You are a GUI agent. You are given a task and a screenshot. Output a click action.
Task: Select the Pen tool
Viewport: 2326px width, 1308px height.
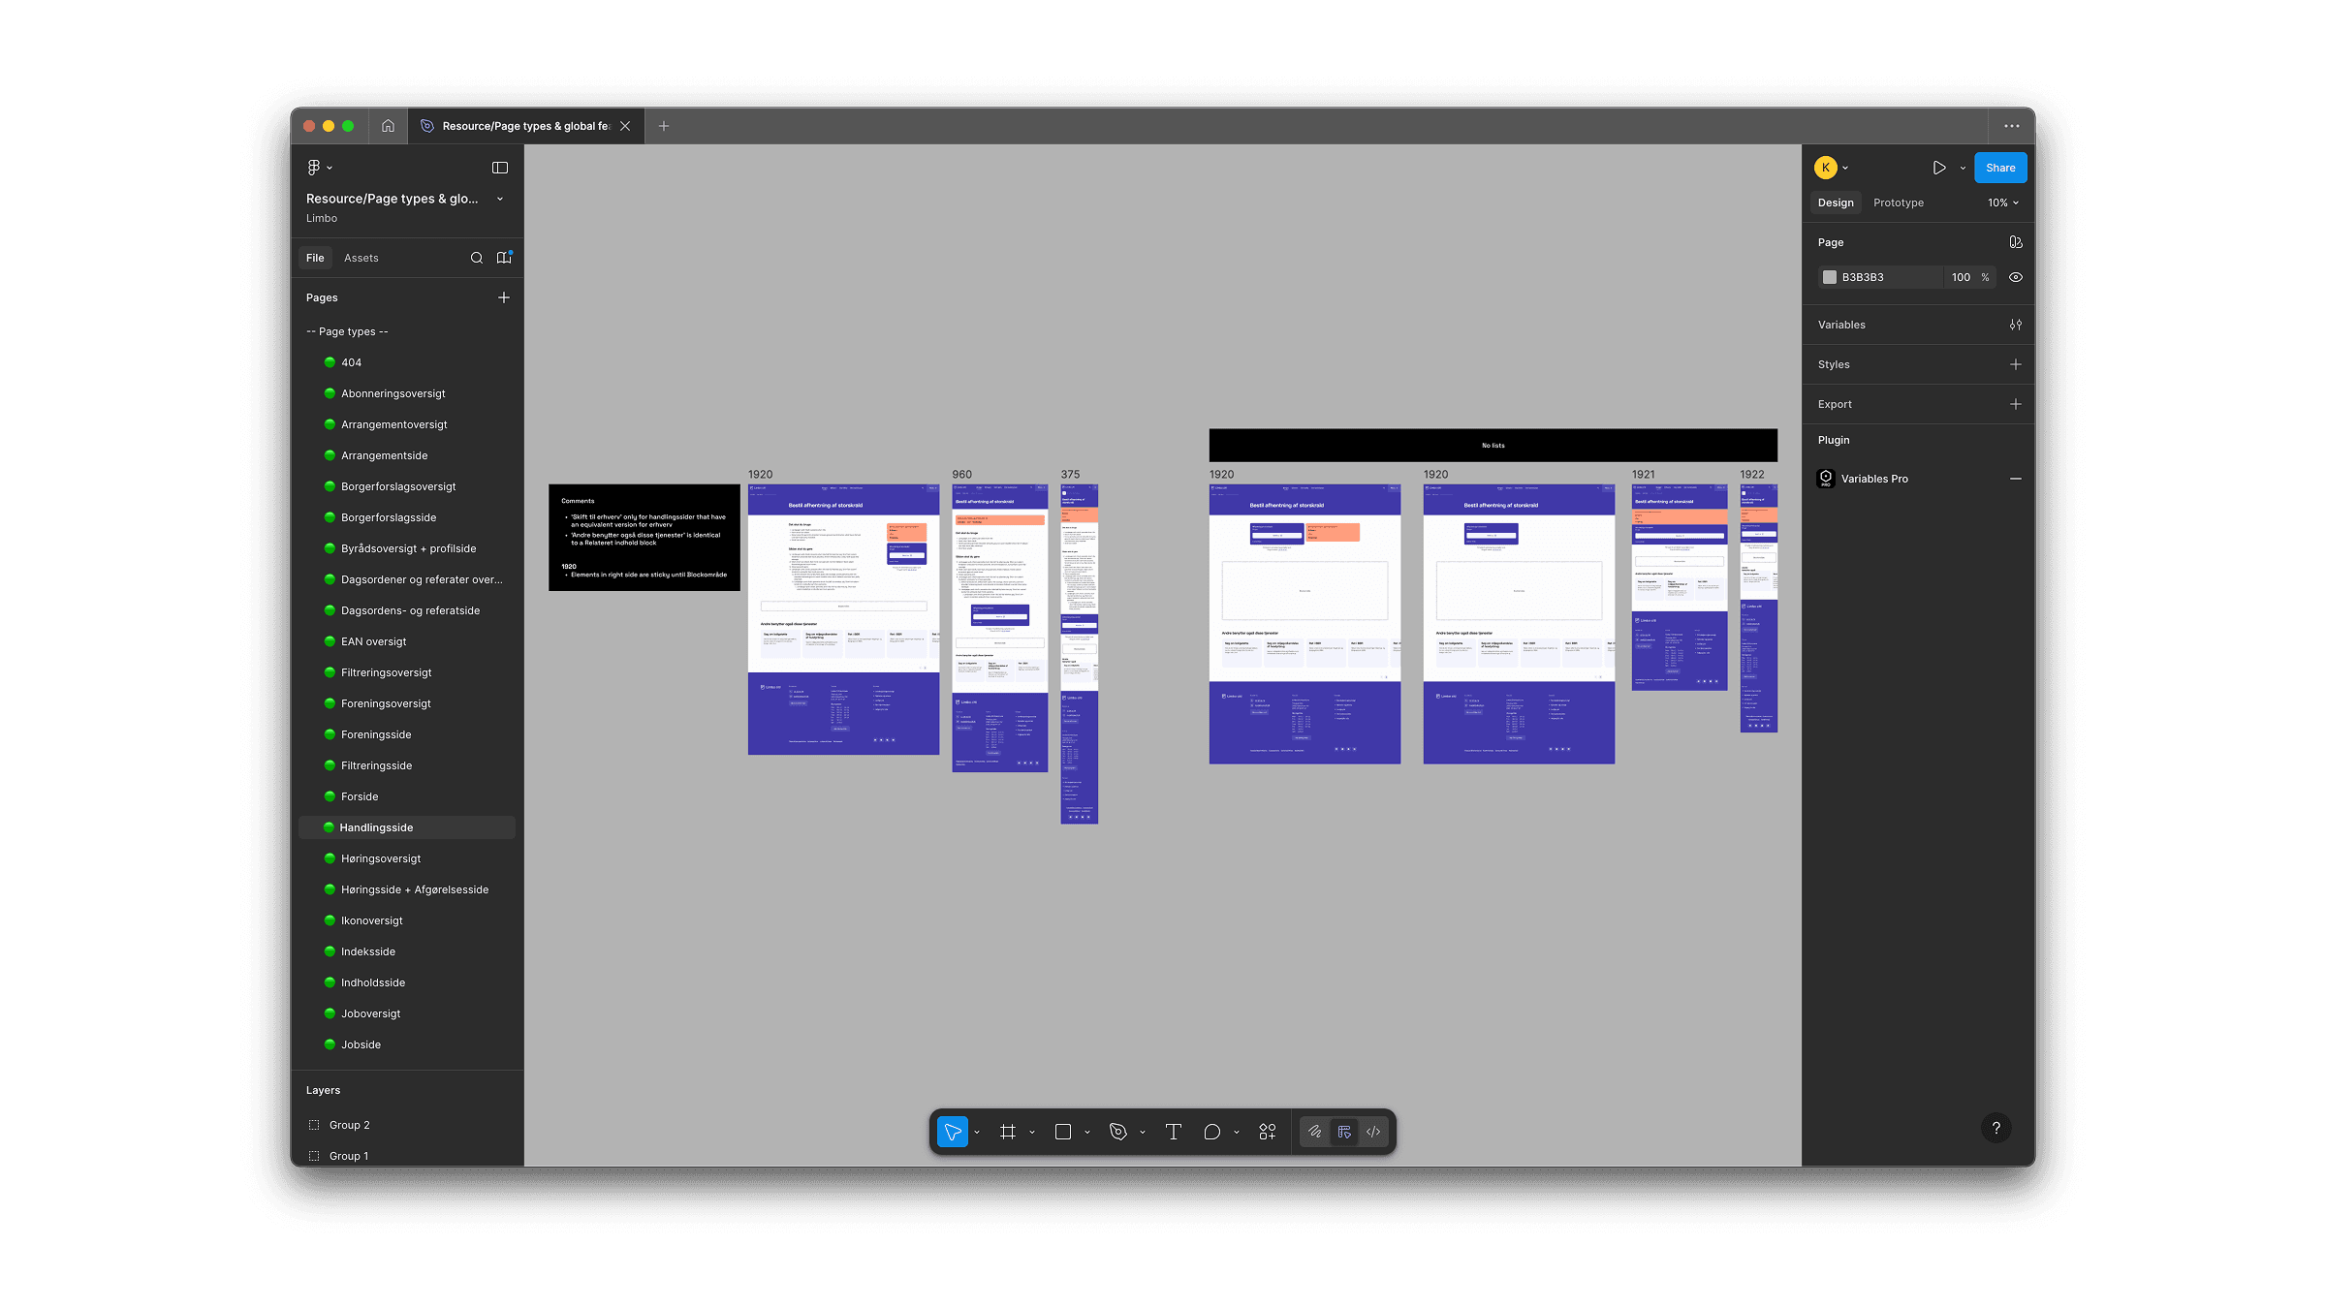[1117, 1132]
